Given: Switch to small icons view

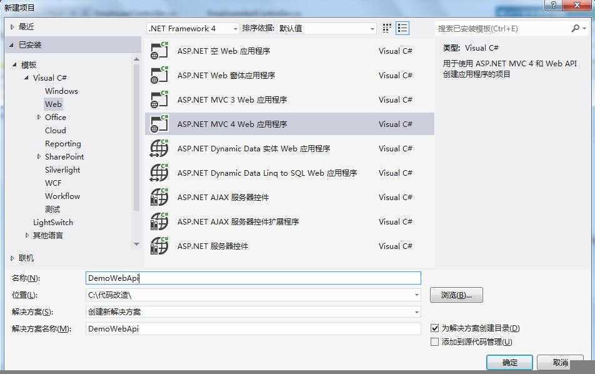Looking at the screenshot, I should click(387, 29).
